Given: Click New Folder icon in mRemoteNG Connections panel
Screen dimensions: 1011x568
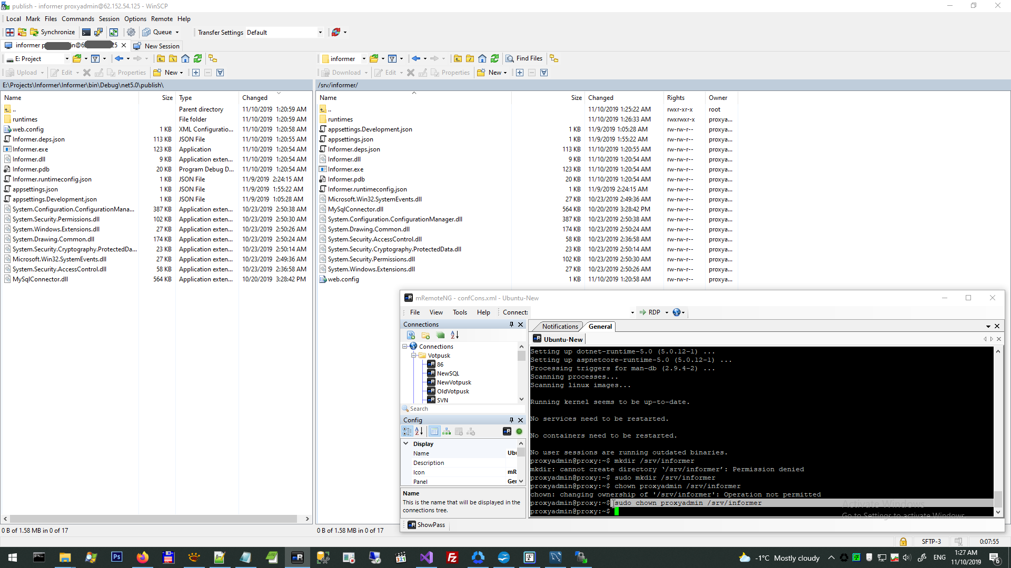Looking at the screenshot, I should coord(425,335).
